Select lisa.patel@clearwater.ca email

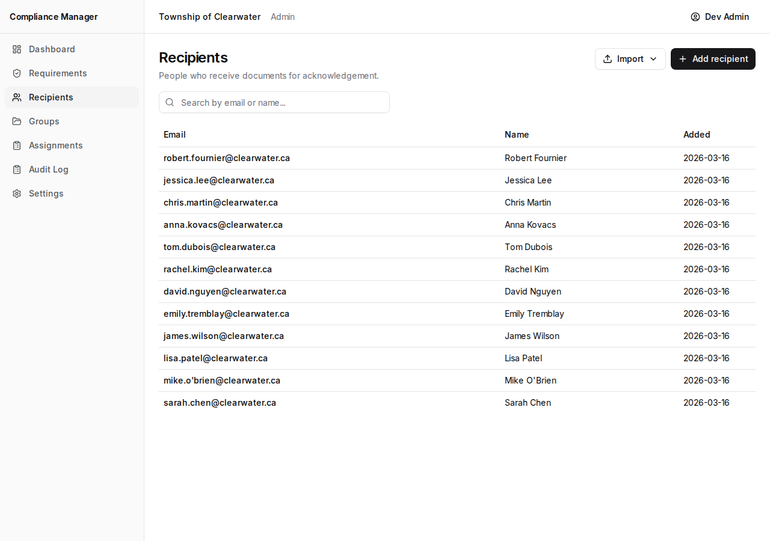coord(216,358)
